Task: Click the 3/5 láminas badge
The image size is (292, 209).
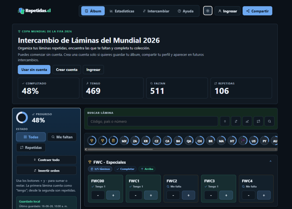Action: pos(100,169)
